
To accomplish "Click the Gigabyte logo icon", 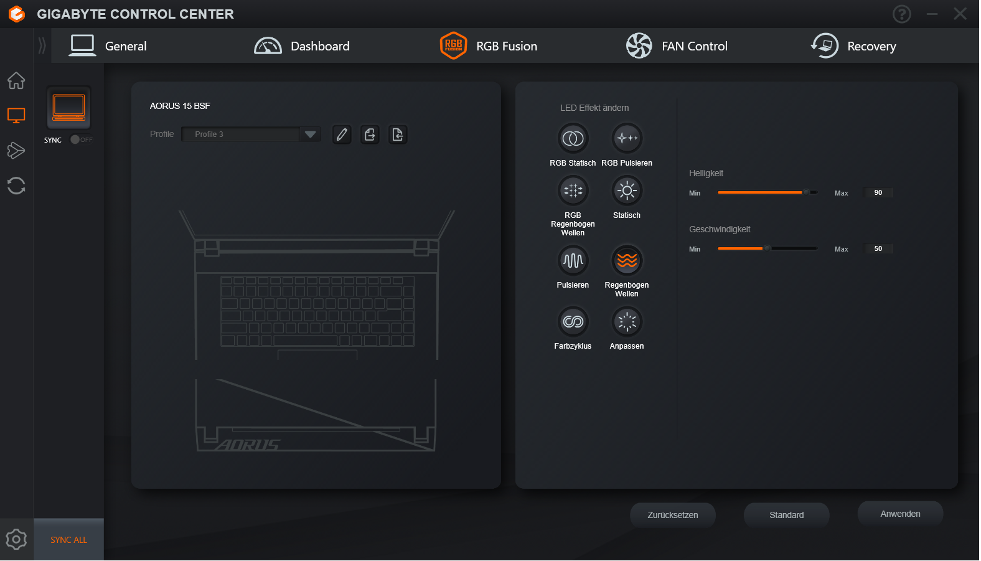I will pos(17,14).
